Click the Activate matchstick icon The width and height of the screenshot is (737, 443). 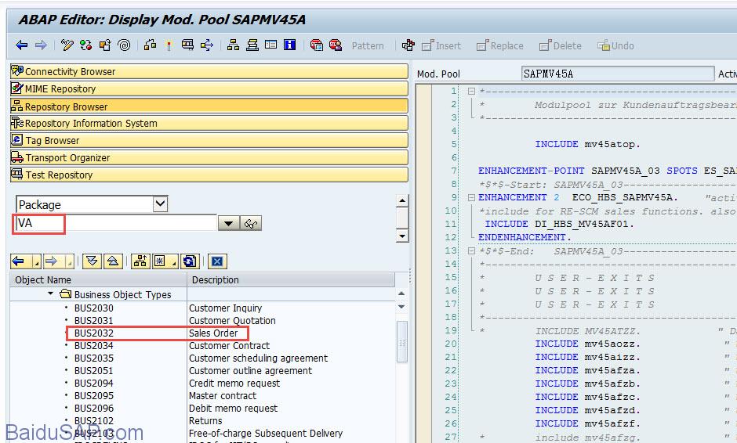point(168,45)
